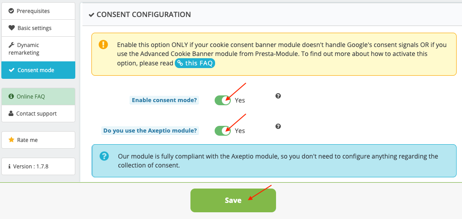This screenshot has width=462, height=219.
Task: Click help icon beside Enable consent mode
Action: [278, 96]
